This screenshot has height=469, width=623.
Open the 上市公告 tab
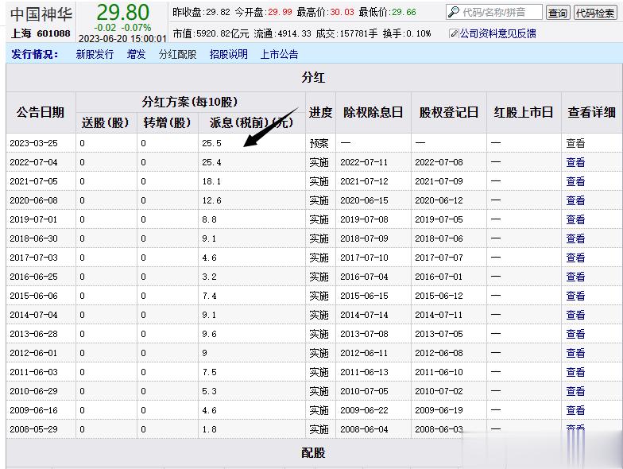(279, 54)
